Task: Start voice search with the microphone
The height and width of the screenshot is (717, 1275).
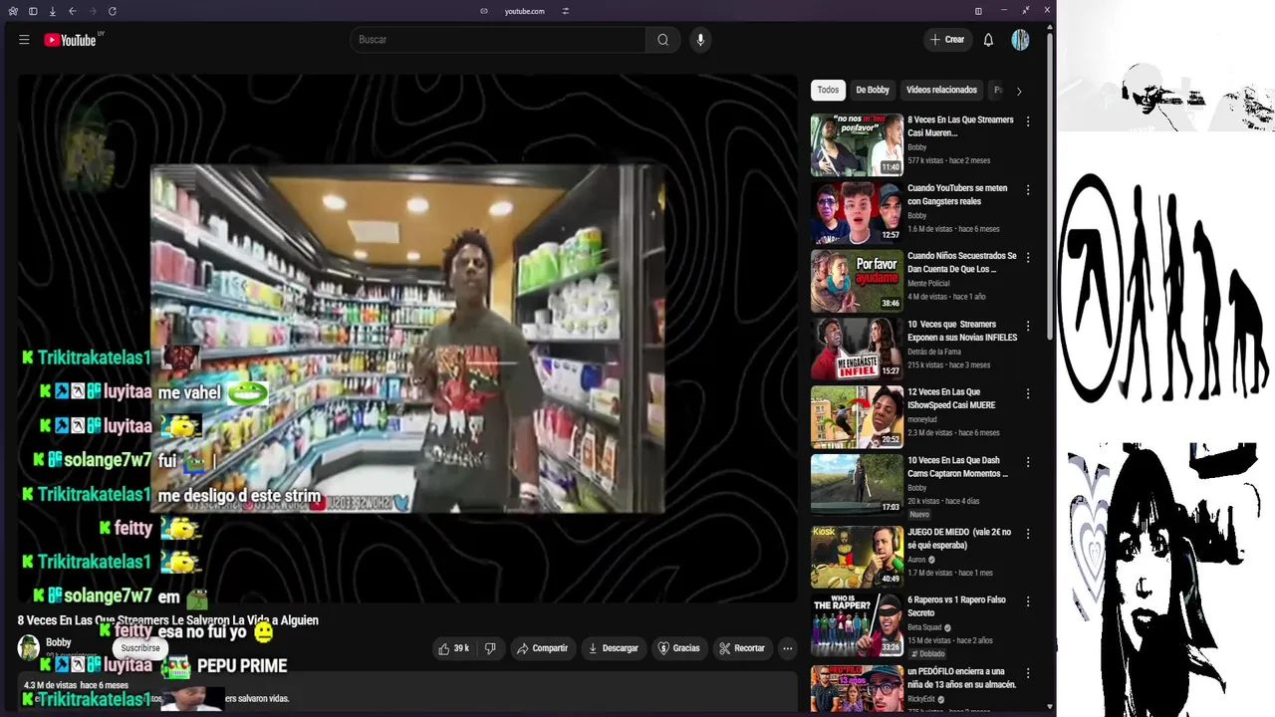Action: [700, 40]
